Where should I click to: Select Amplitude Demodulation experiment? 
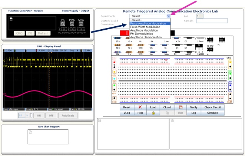coord(150,37)
